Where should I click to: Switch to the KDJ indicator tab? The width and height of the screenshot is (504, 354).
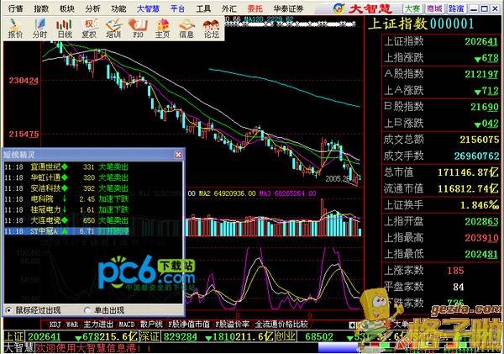pos(55,325)
